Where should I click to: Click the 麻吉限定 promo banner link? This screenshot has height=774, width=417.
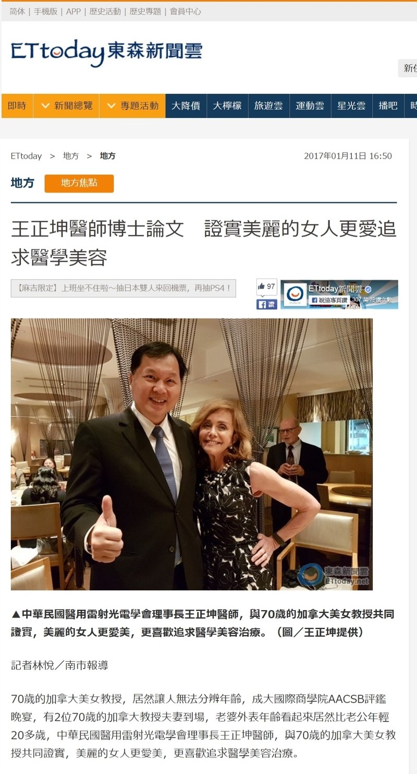pyautogui.click(x=124, y=288)
